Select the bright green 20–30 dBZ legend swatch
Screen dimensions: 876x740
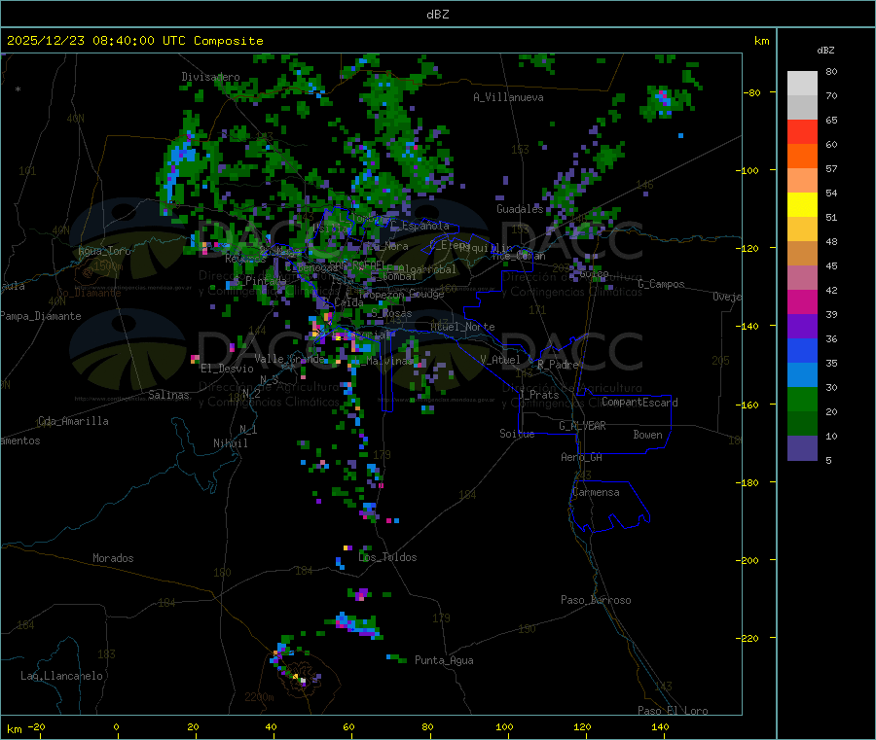point(802,399)
